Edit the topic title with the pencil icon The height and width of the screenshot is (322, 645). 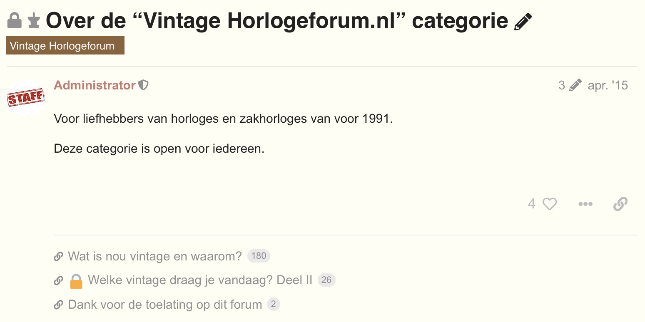point(523,21)
